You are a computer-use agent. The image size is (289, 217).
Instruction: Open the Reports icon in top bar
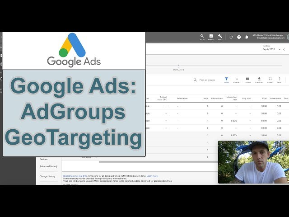[211, 37]
